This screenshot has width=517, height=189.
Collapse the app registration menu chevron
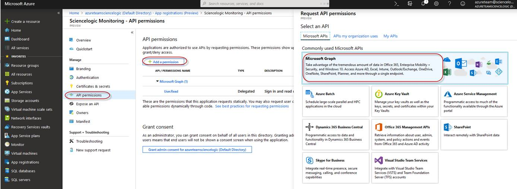(132, 33)
